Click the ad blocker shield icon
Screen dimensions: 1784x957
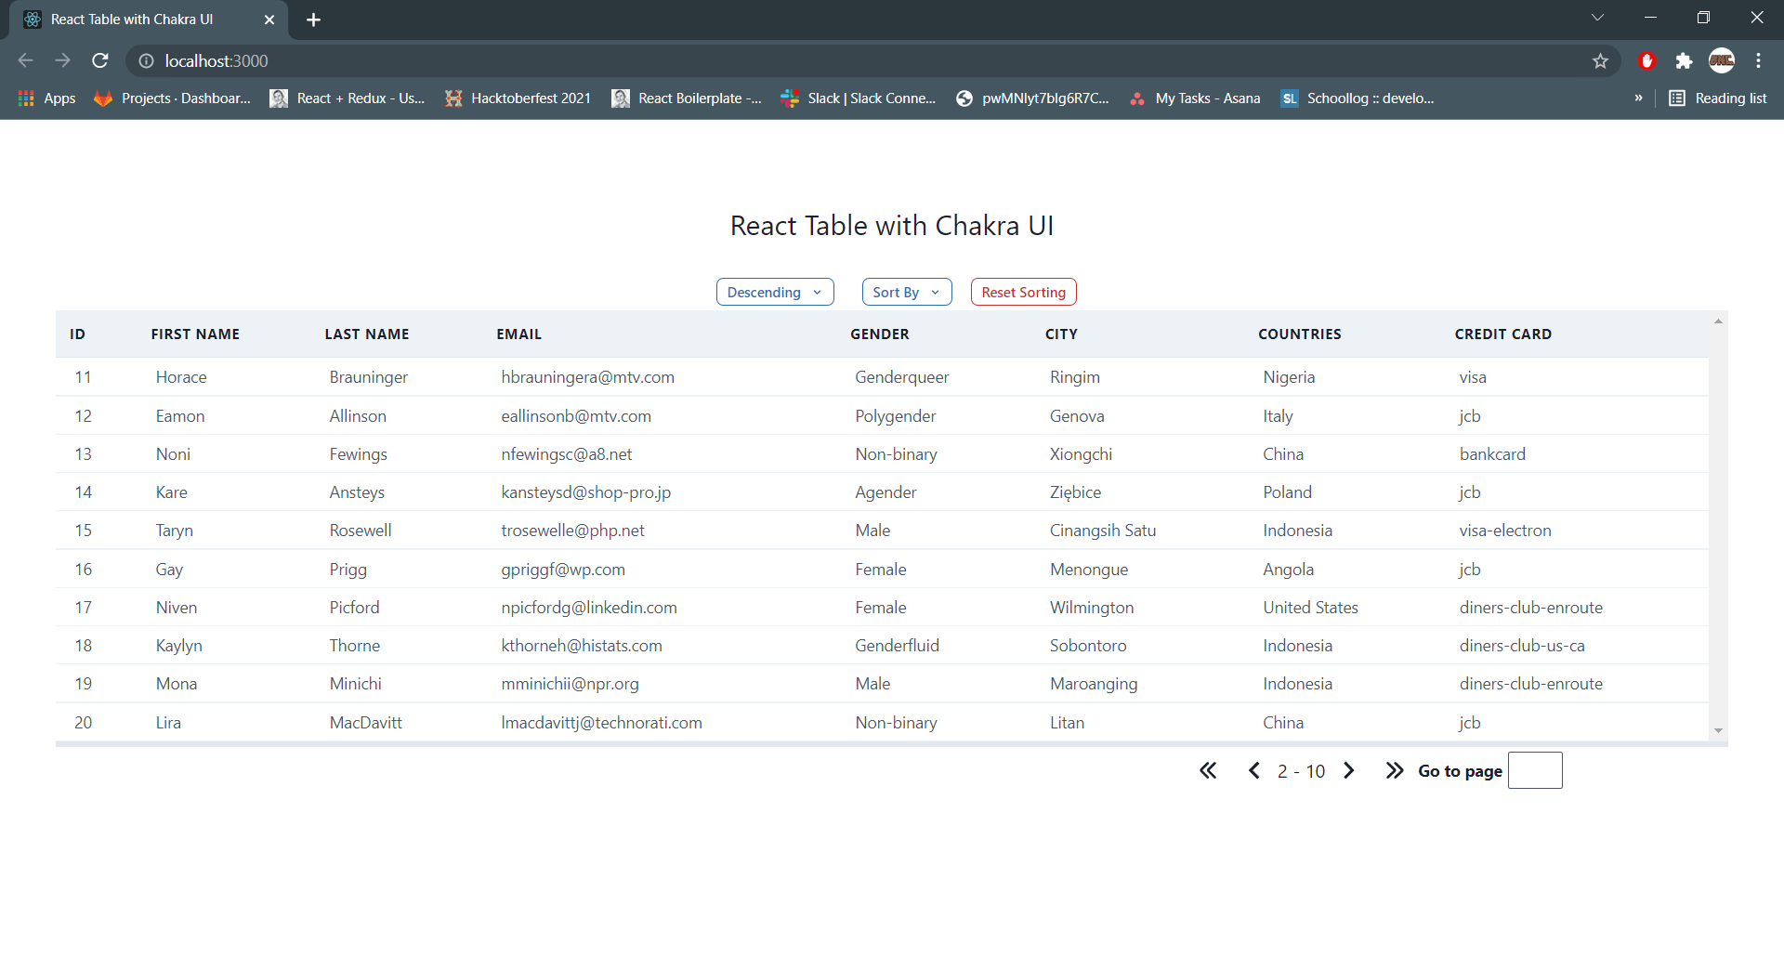1646,60
